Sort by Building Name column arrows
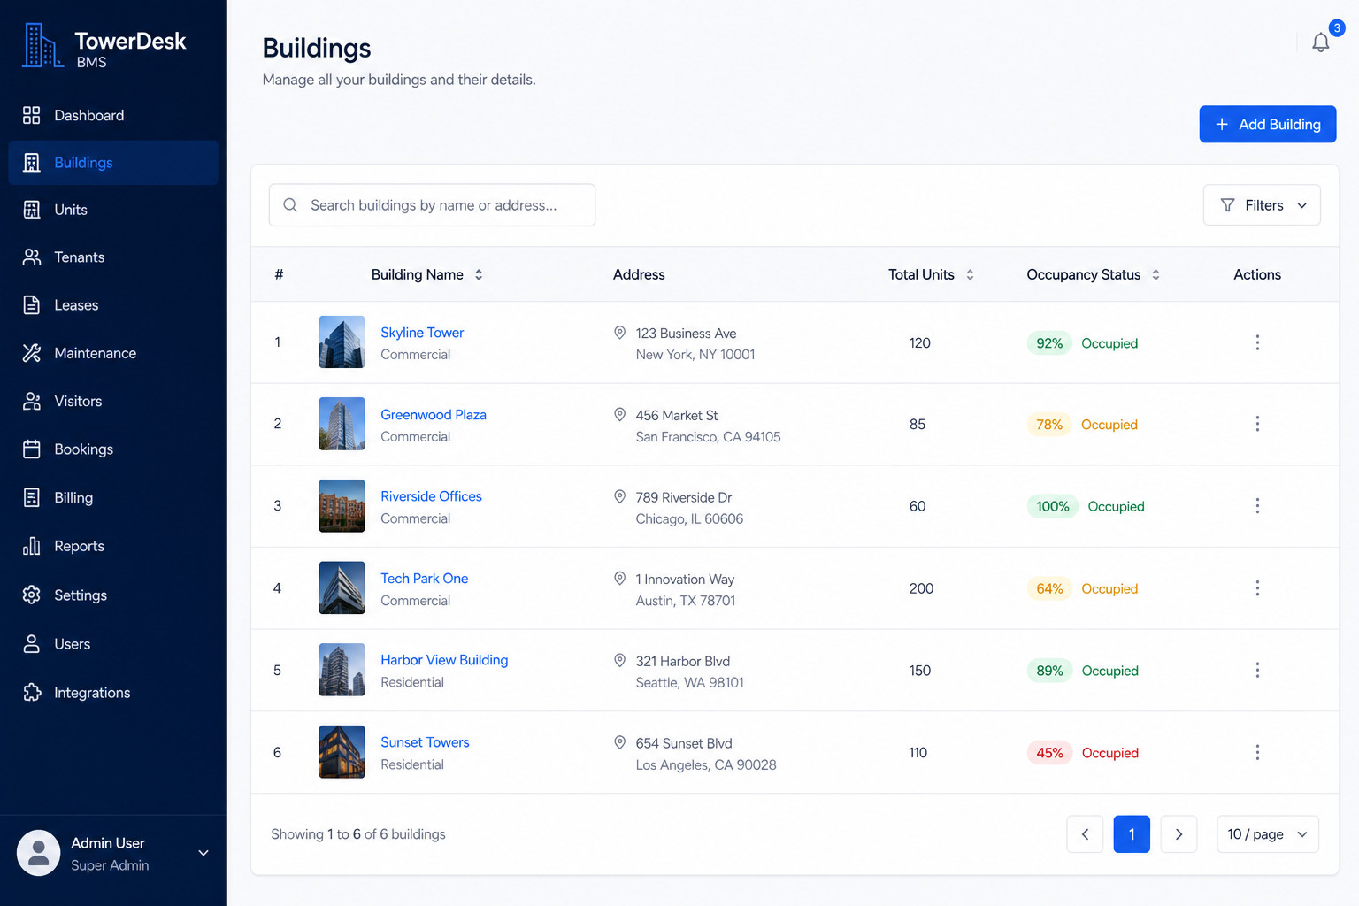This screenshot has width=1359, height=906. click(479, 274)
